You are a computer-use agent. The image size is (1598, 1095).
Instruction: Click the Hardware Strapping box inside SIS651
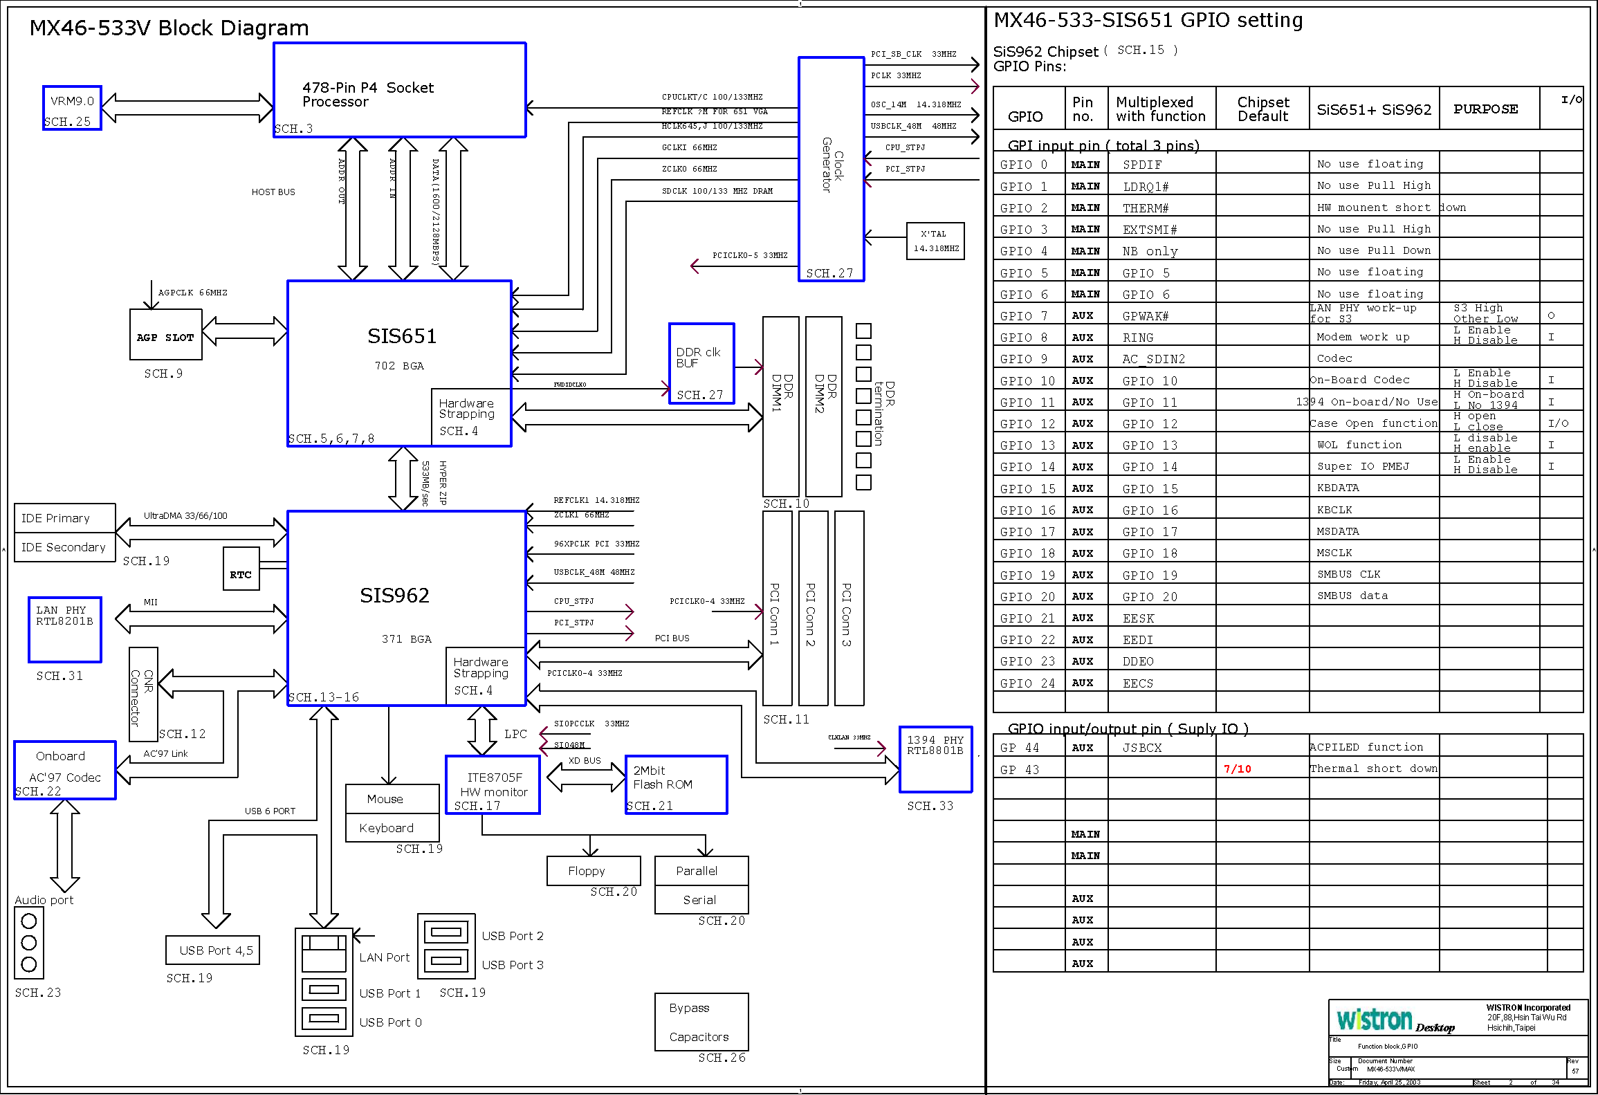[471, 418]
